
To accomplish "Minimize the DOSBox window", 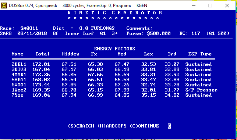I will [194, 6].
